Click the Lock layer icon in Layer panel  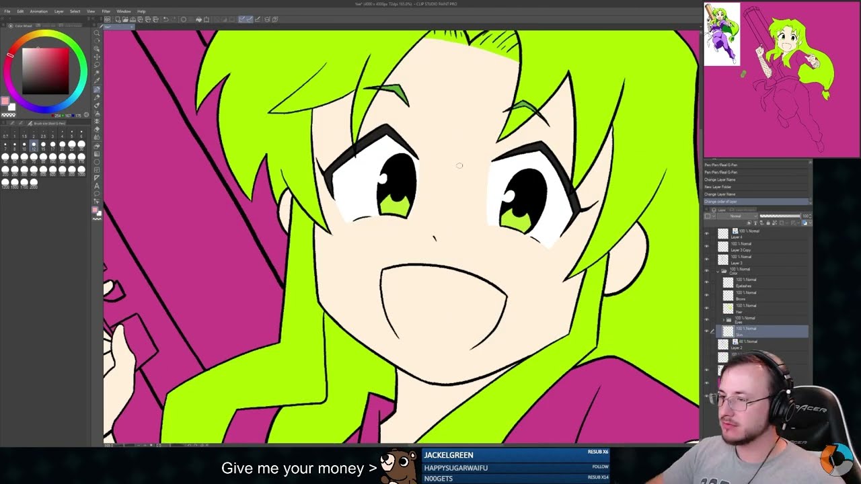coord(768,223)
